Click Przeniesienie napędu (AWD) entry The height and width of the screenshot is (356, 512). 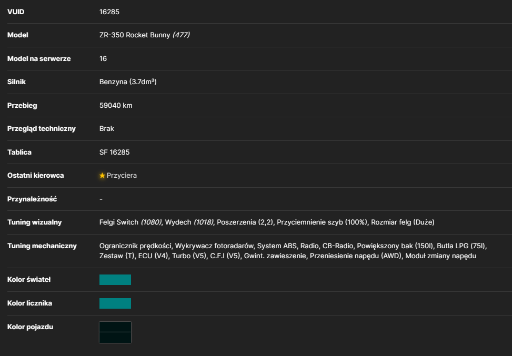tap(356, 256)
